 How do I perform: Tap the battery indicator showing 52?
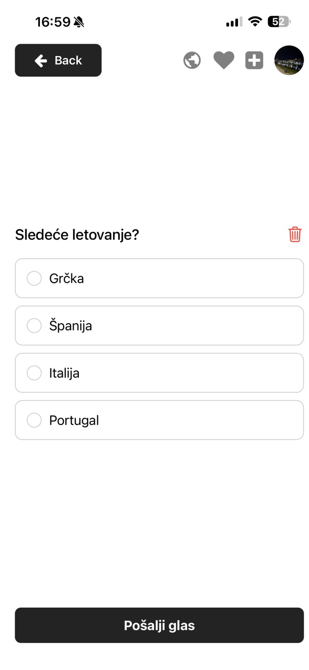coord(279,22)
